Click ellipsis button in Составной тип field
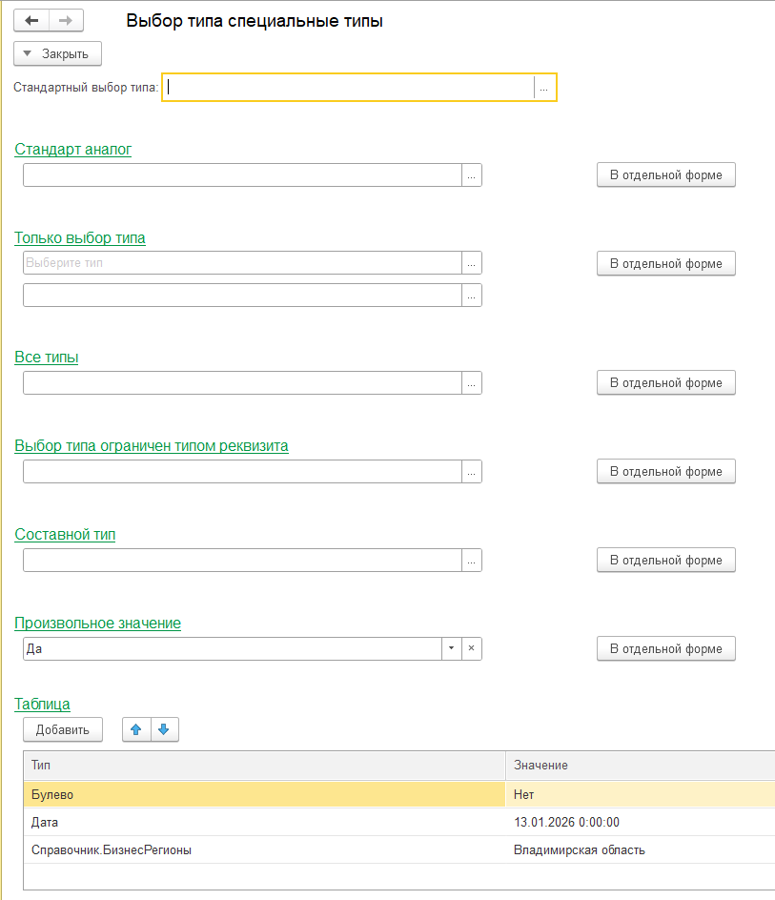The width and height of the screenshot is (775, 900). (x=472, y=561)
